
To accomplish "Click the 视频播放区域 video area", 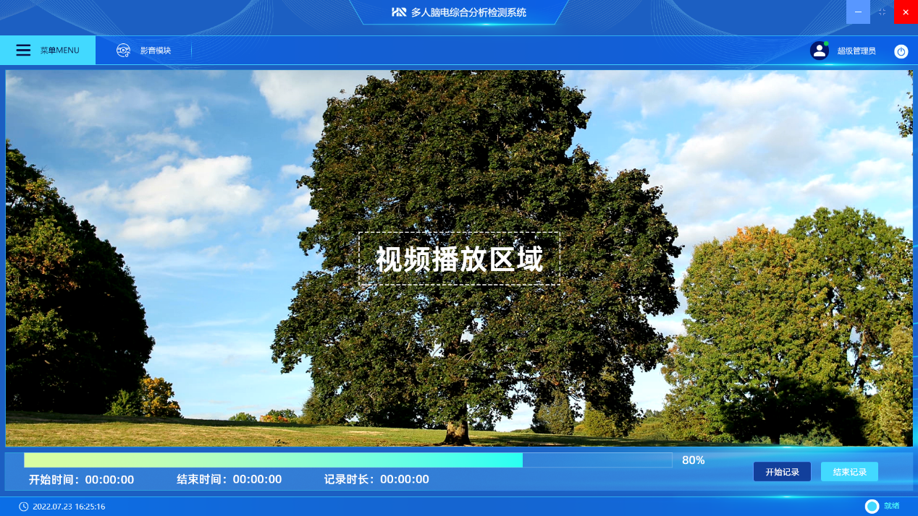I will pos(459,258).
